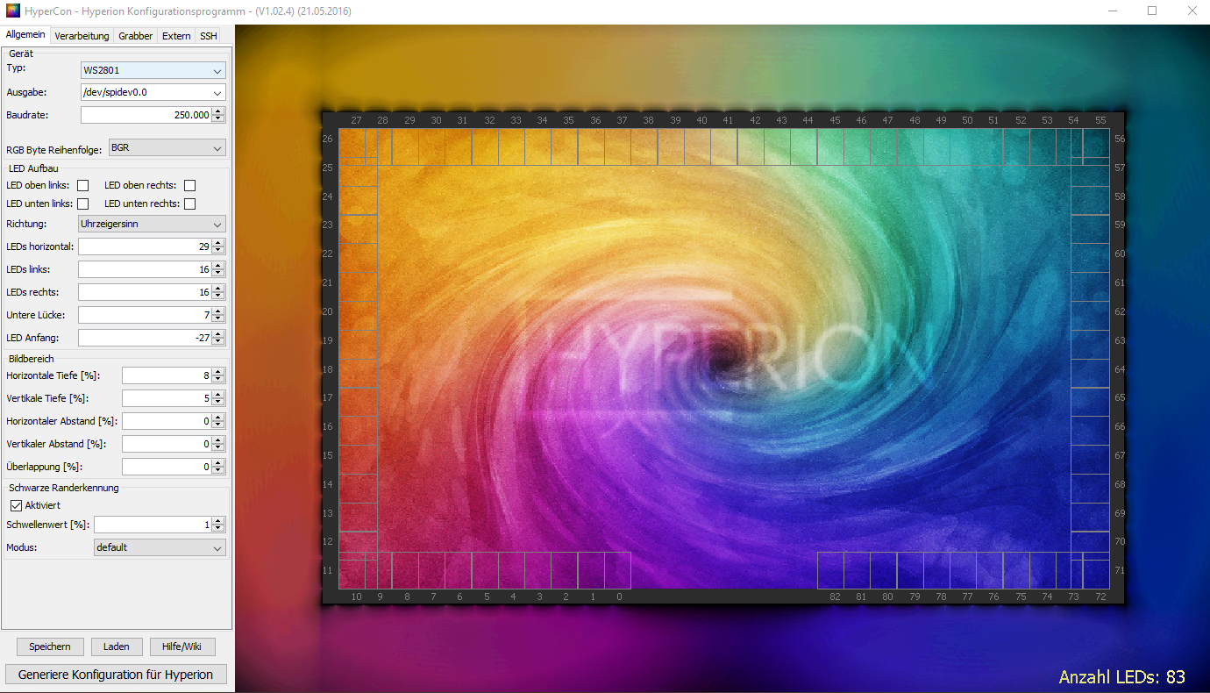The width and height of the screenshot is (1210, 693).
Task: Click the Speichern button
Action: click(x=50, y=647)
